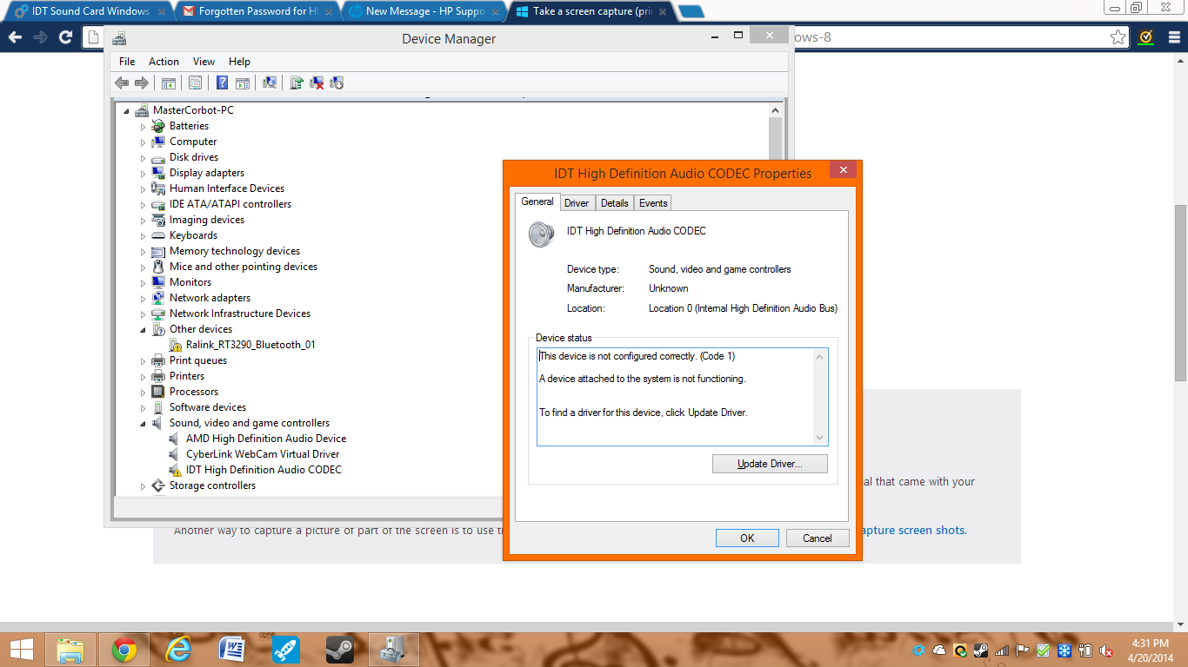1188x667 pixels.
Task: Click the OneDrive cloud tray icon
Action: click(x=939, y=650)
